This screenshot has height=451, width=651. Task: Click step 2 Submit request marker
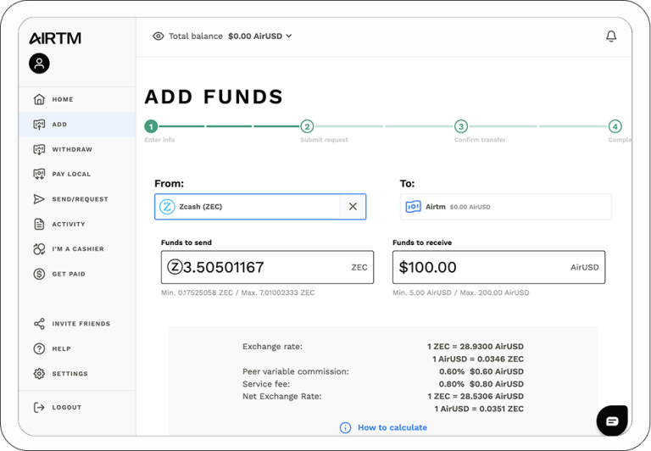pyautogui.click(x=307, y=126)
